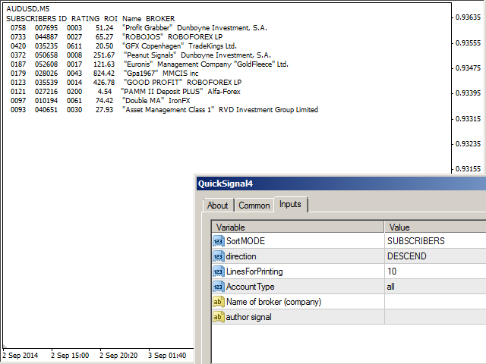Click the 2 Sep 2014 time label
Viewport: 486px width, 364px height.
pos(21,356)
